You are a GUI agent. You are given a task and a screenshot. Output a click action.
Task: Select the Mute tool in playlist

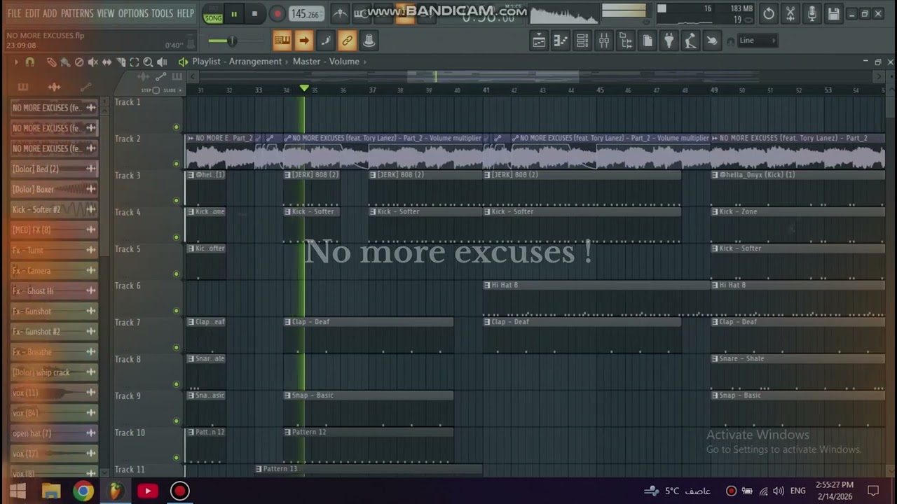click(93, 62)
